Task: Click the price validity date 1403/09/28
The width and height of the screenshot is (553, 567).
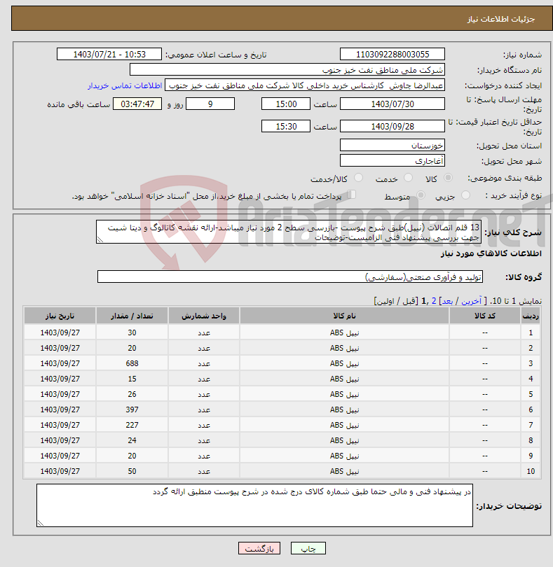Action: pos(392,126)
